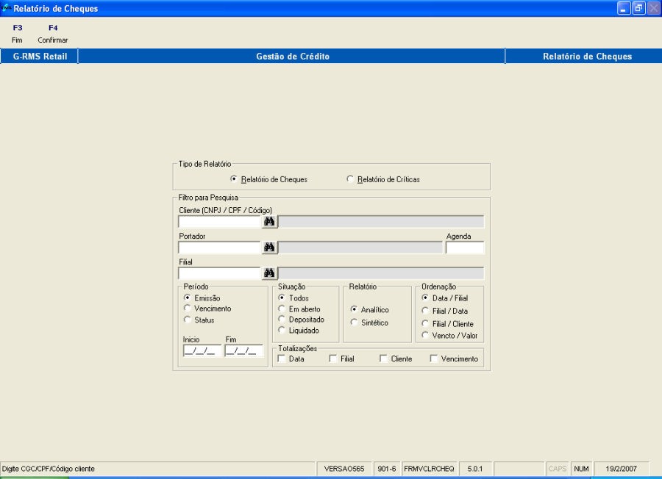Enable the Cliente totalization checkbox

(x=383, y=359)
